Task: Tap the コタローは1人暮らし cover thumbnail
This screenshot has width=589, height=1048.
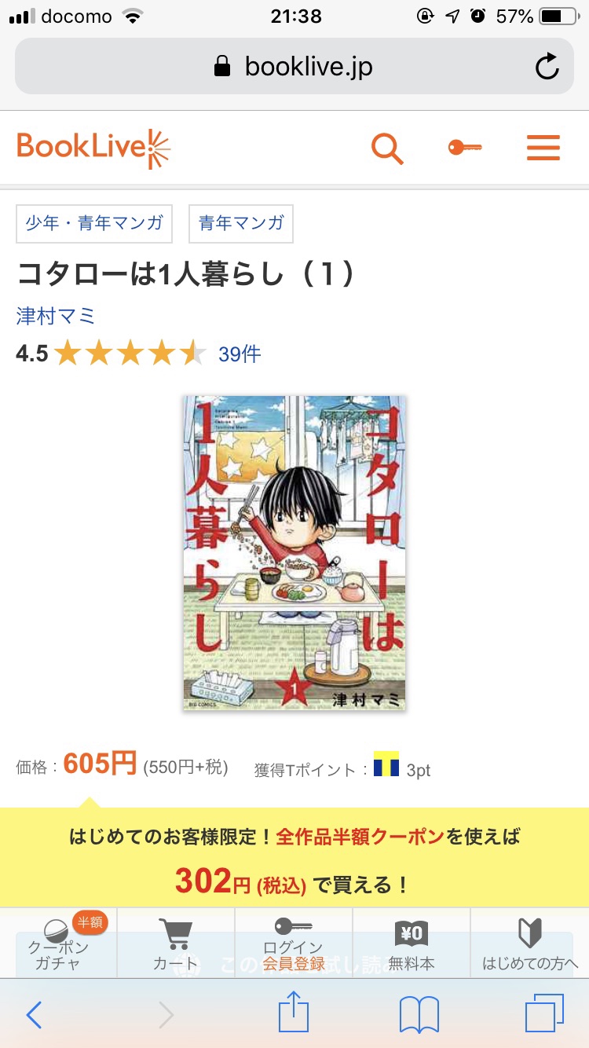Action: [294, 553]
